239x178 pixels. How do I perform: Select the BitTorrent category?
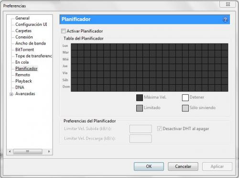(x=25, y=50)
